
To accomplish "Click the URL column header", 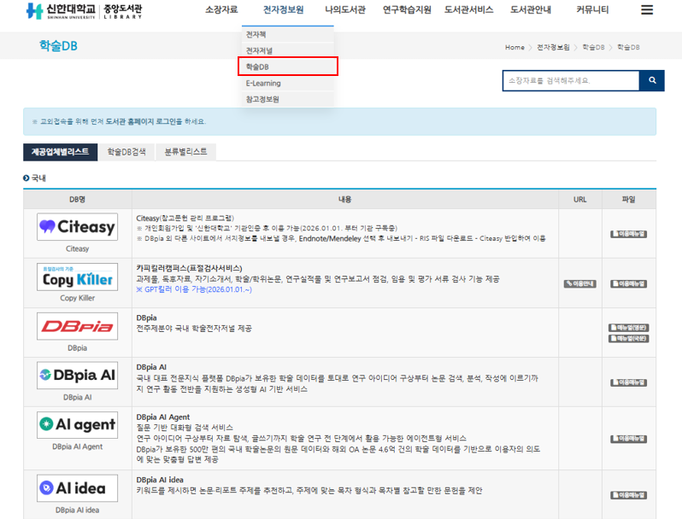I will click(x=579, y=200).
